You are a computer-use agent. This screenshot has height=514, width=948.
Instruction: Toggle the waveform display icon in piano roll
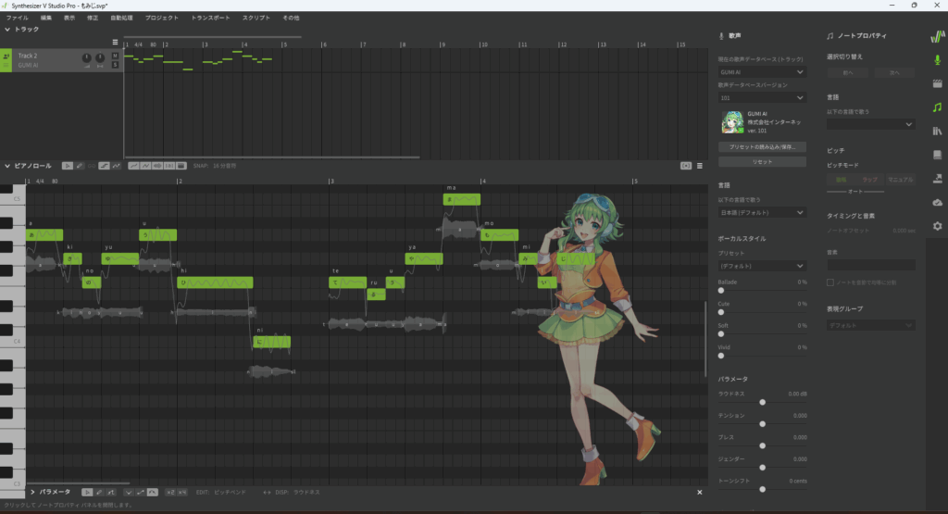(157, 166)
